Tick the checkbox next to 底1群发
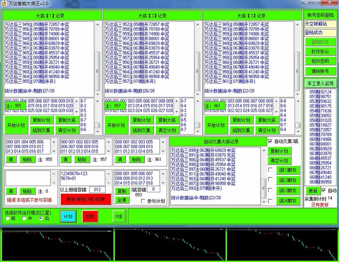The height and width of the screenshot is (262, 339). point(270,170)
